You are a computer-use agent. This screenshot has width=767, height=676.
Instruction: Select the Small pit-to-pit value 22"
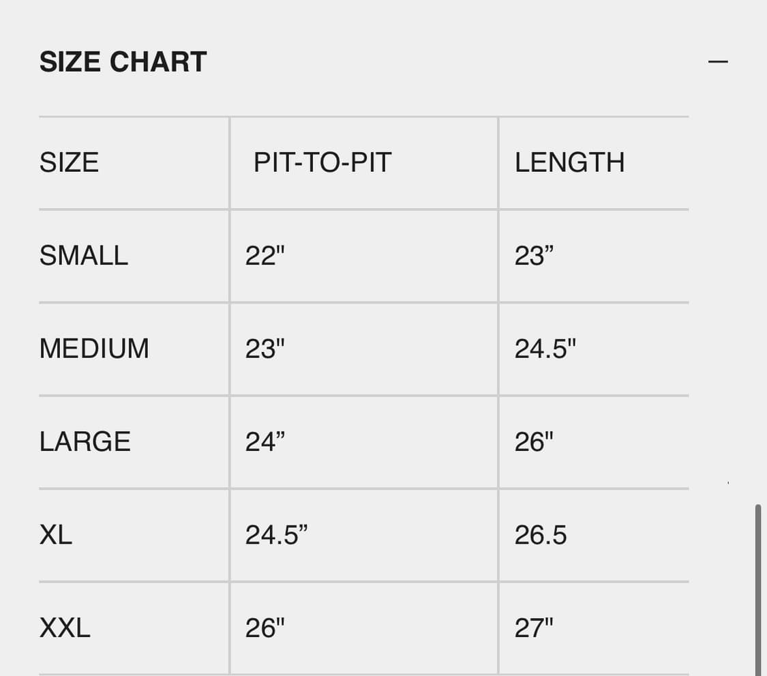(265, 256)
